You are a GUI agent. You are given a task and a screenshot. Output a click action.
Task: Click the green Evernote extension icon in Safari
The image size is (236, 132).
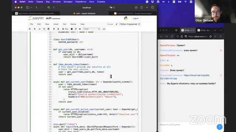(49, 7)
